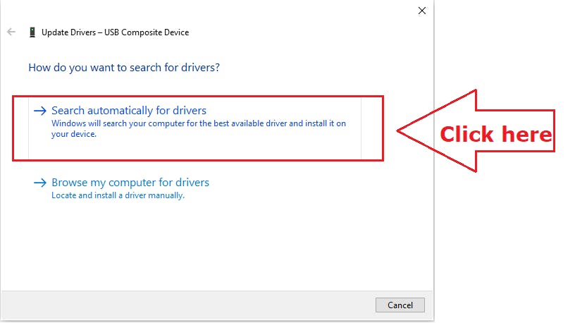
Task: Click the "Windows will search your computer" description
Action: tap(199, 123)
